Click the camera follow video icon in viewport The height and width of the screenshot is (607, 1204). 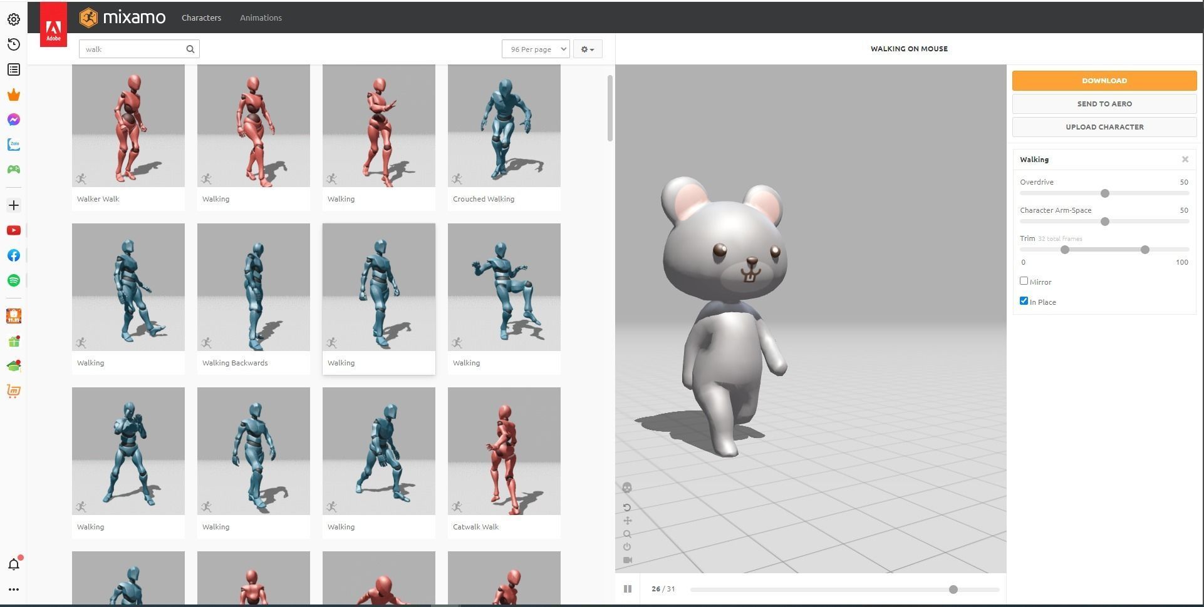(627, 560)
